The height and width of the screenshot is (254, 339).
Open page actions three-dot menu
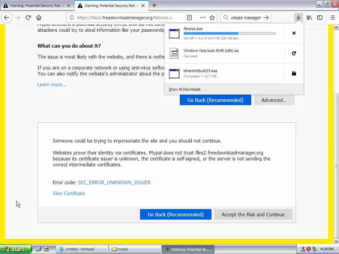(x=203, y=18)
